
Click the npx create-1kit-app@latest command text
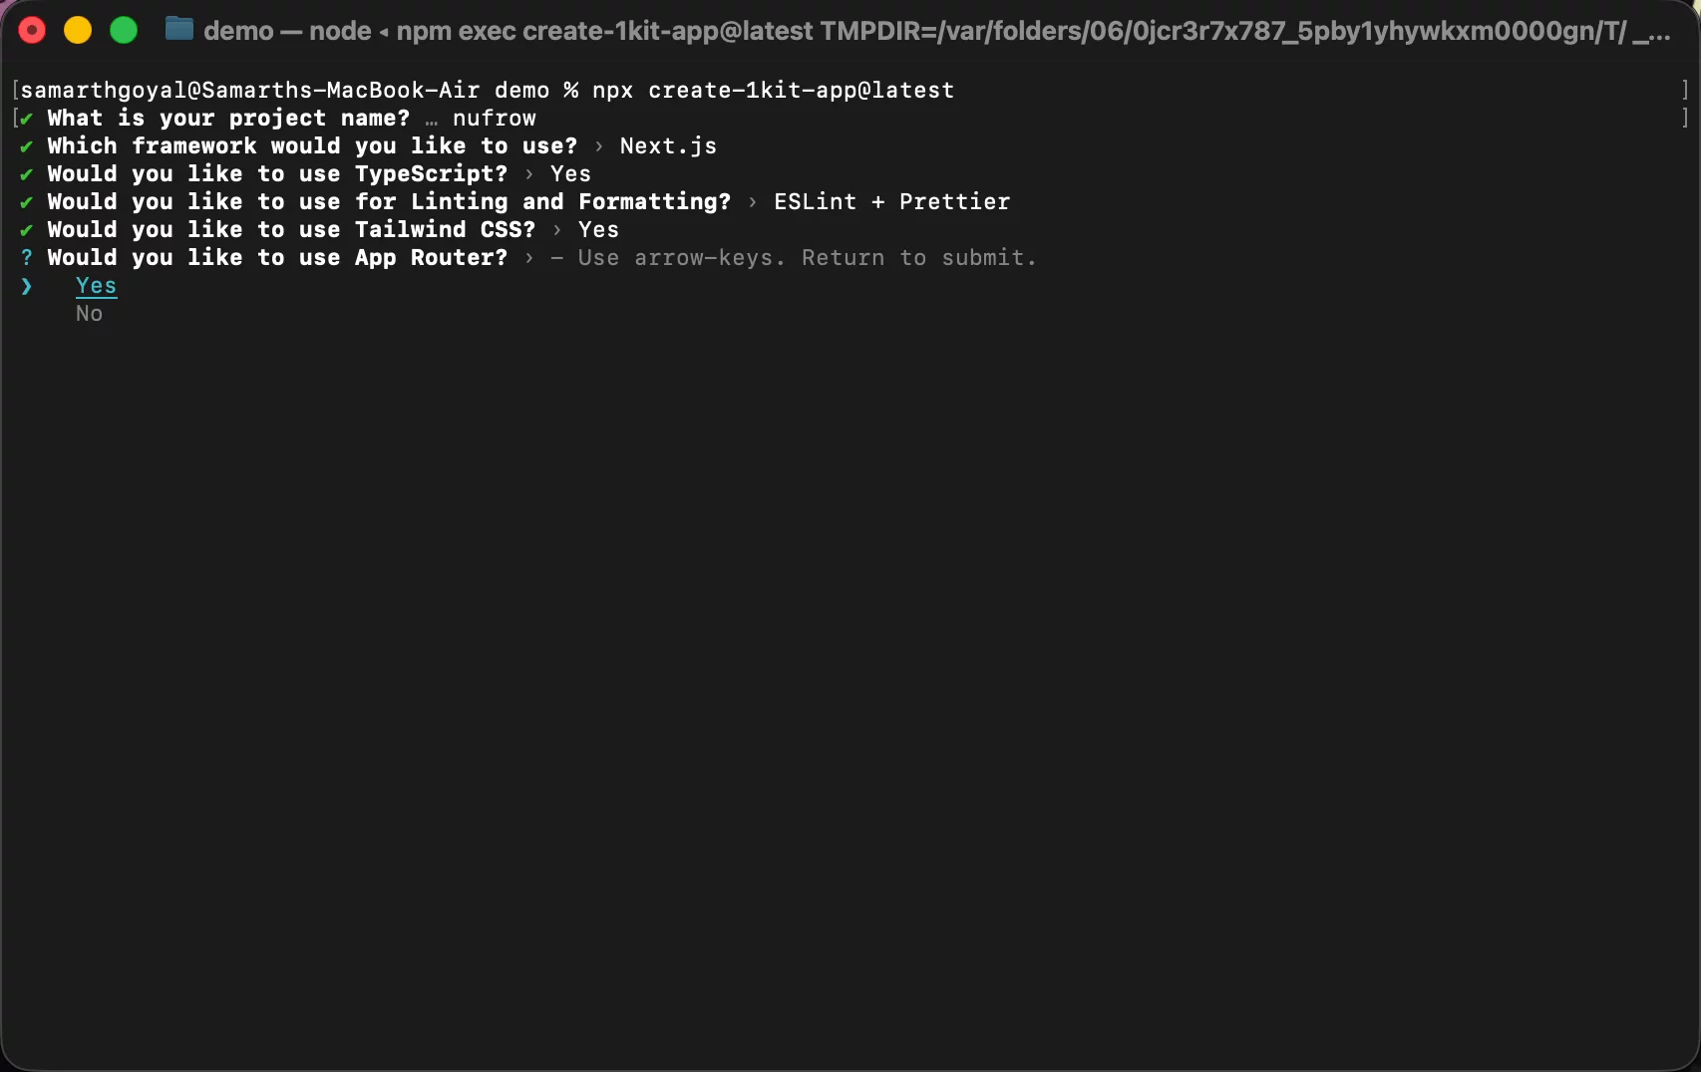pos(773,91)
